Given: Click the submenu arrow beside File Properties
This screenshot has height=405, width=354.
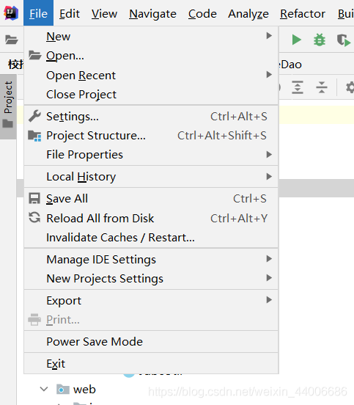Looking at the screenshot, I should click(269, 155).
